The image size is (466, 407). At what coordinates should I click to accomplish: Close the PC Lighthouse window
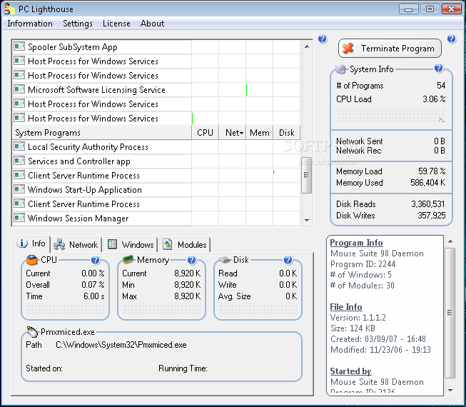pos(451,9)
